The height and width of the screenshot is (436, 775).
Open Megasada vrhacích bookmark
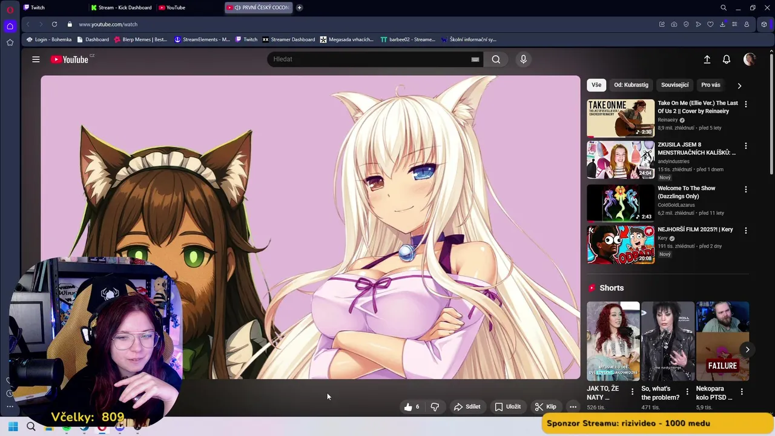click(347, 39)
